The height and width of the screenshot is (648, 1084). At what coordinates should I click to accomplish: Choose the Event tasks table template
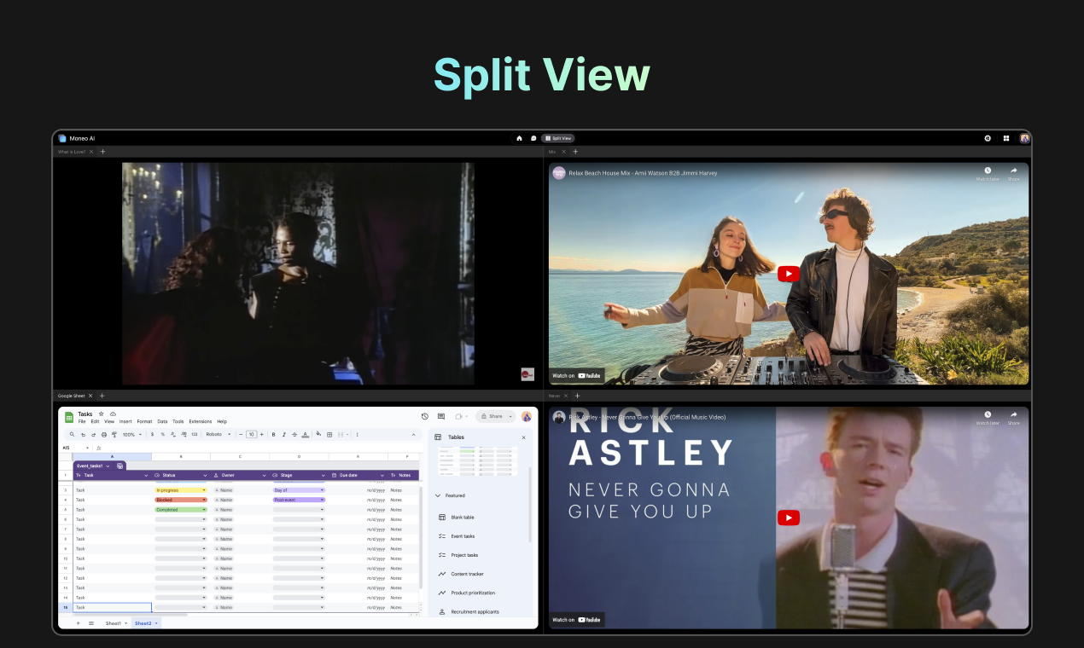463,536
